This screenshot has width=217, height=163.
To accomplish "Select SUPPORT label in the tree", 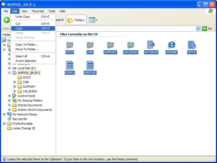I will click(x=29, y=87).
